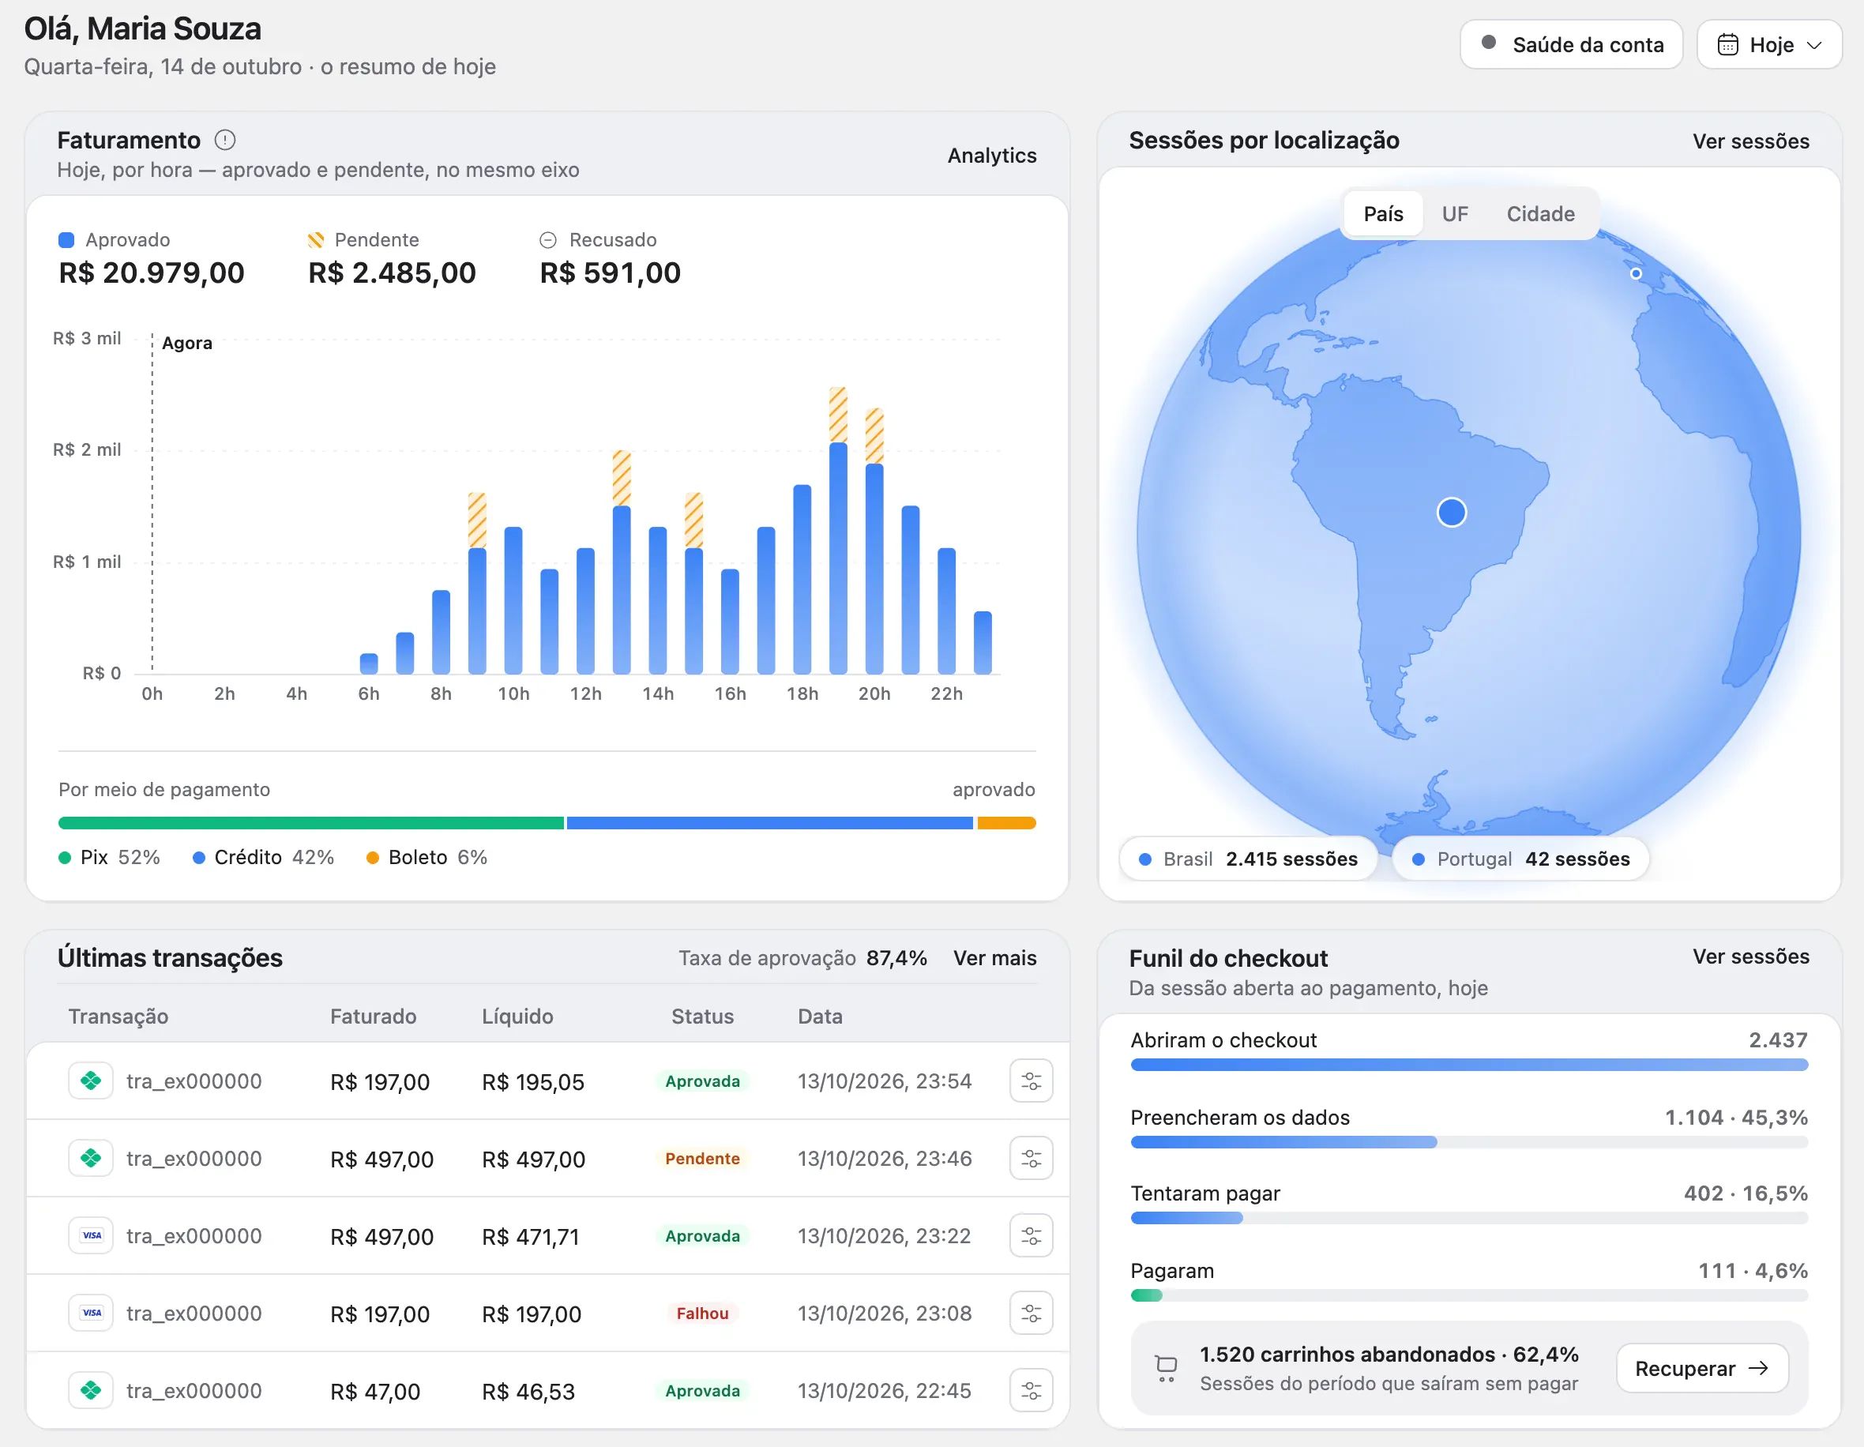Screen dimensions: 1864x1447
Task: Click Ver sessões in Funil do checkout
Action: (x=1750, y=957)
